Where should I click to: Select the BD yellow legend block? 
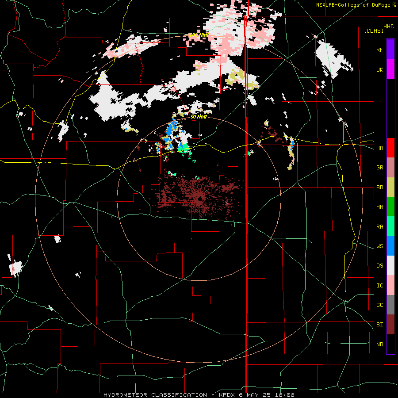coord(390,187)
